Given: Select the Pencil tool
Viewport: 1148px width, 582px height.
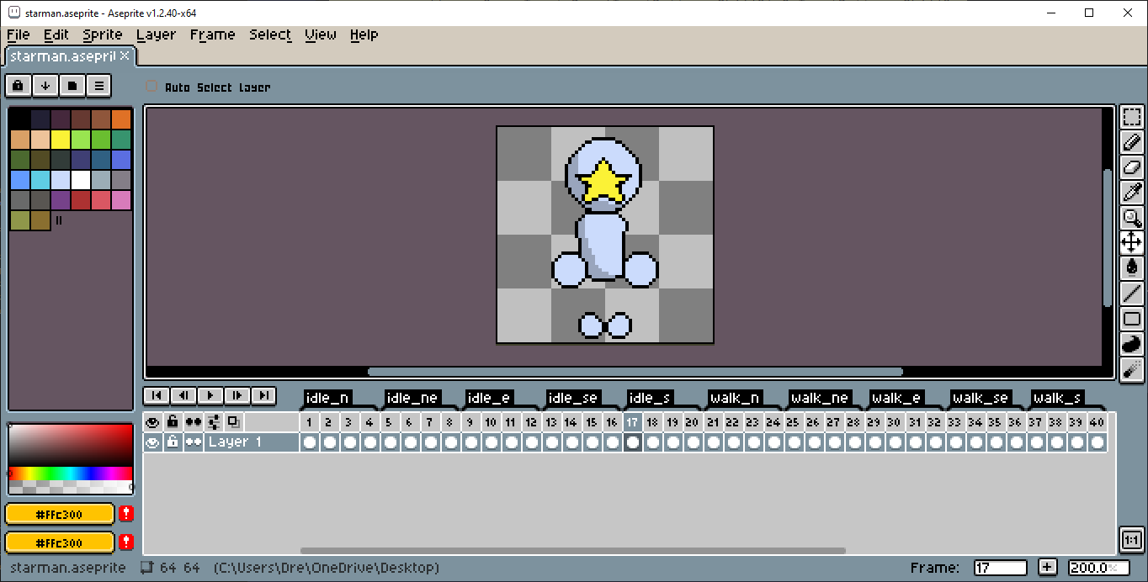Looking at the screenshot, I should (x=1132, y=142).
